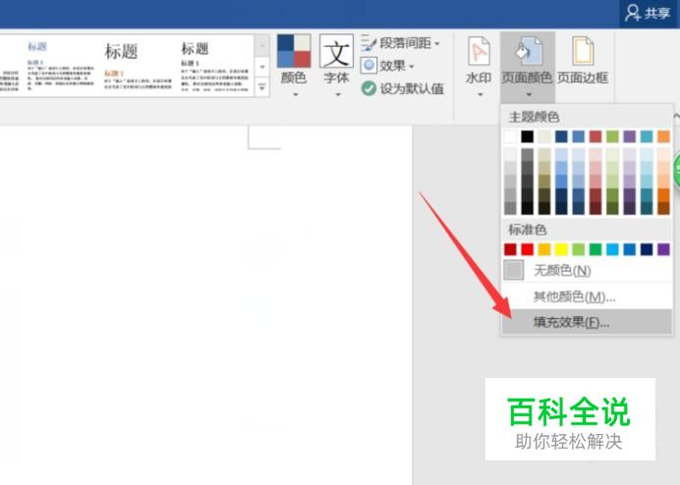Open the theme Fonts (字体) icon

(336, 51)
